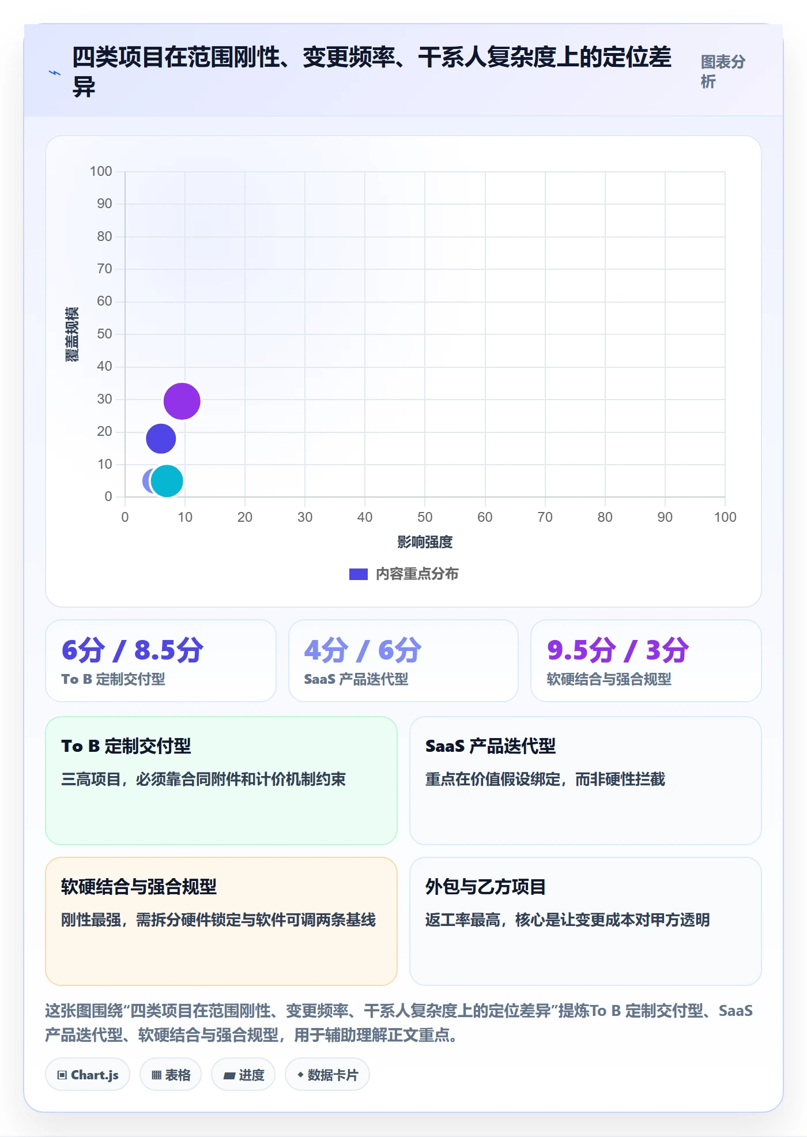Click the "9.5分 / 3分" stat value
807x1137 pixels.
pyautogui.click(x=617, y=650)
